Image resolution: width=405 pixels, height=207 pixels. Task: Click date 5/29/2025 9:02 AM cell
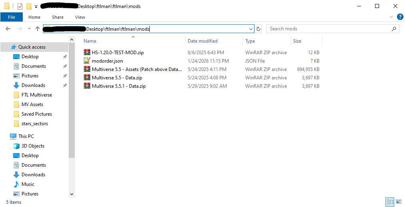207,86
